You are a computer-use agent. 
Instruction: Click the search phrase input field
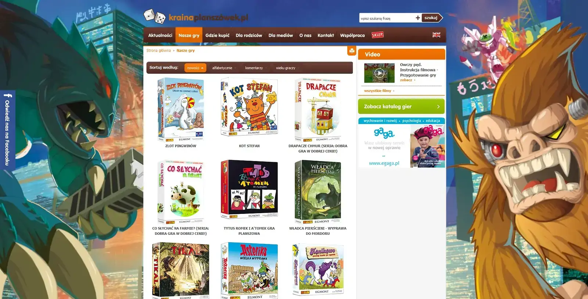(387, 18)
